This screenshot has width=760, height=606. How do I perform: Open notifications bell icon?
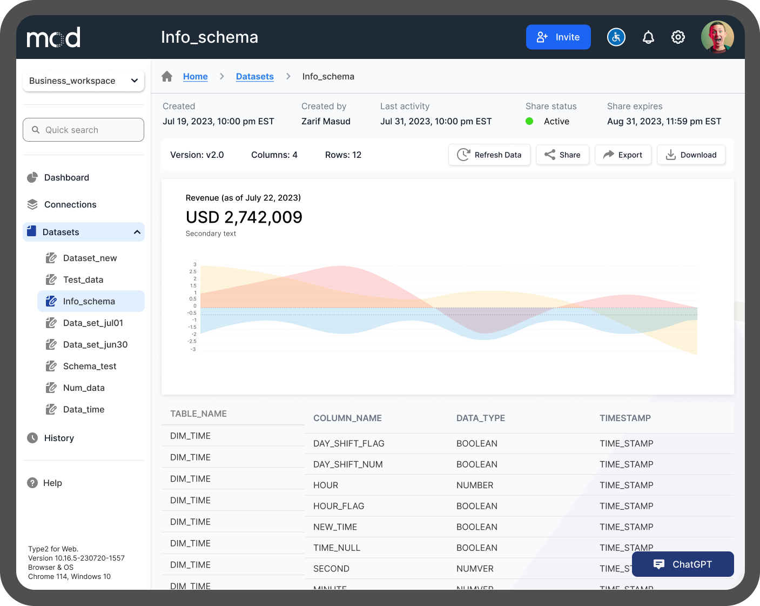(x=648, y=37)
